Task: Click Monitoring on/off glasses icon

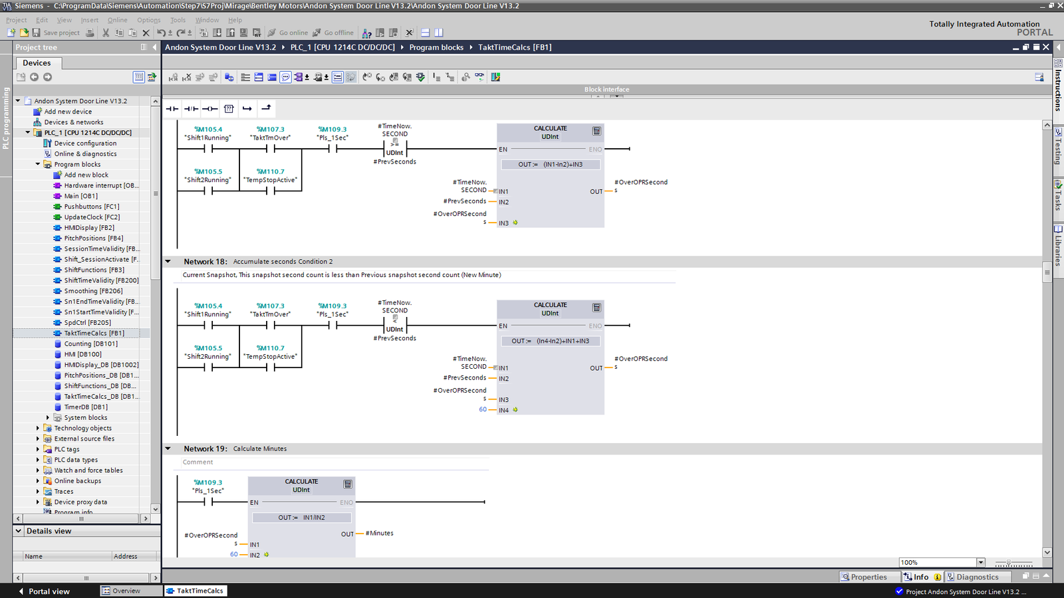Action: 479,77
